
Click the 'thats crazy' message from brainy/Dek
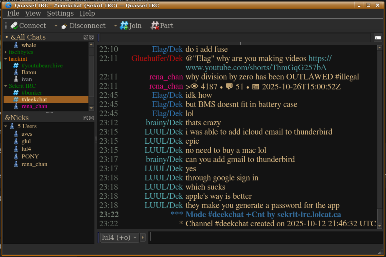coord(203,123)
